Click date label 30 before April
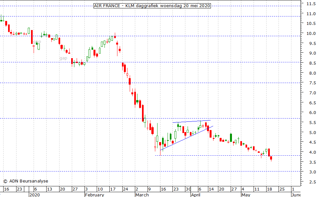This screenshot has width=317, height=197. pos(188,189)
